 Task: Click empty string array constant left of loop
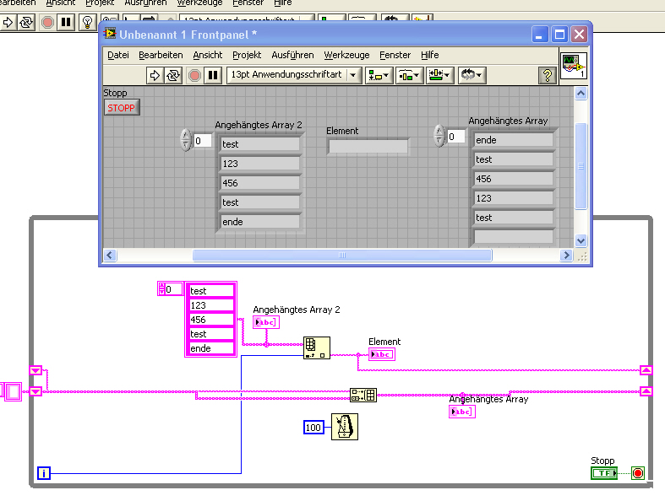[11, 391]
